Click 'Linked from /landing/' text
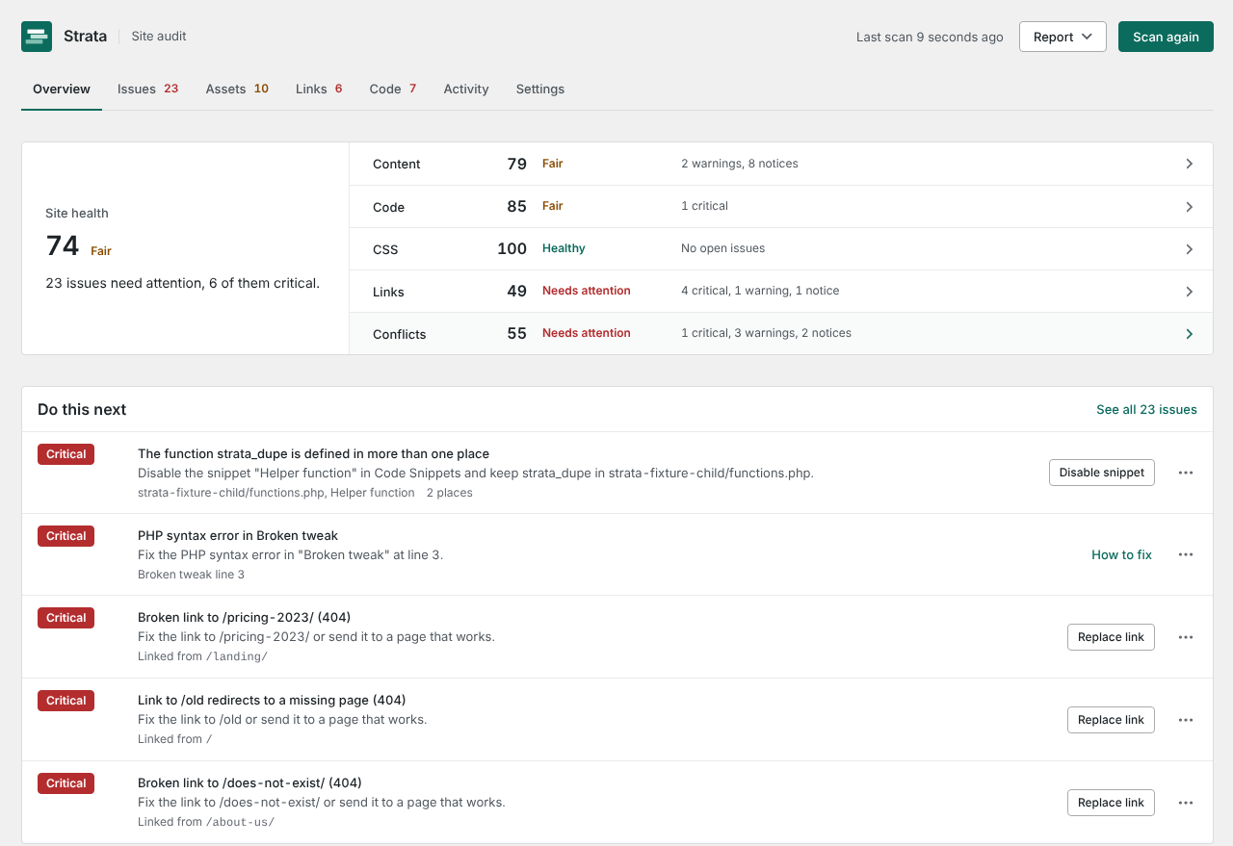This screenshot has height=846, width=1233. [x=202, y=656]
